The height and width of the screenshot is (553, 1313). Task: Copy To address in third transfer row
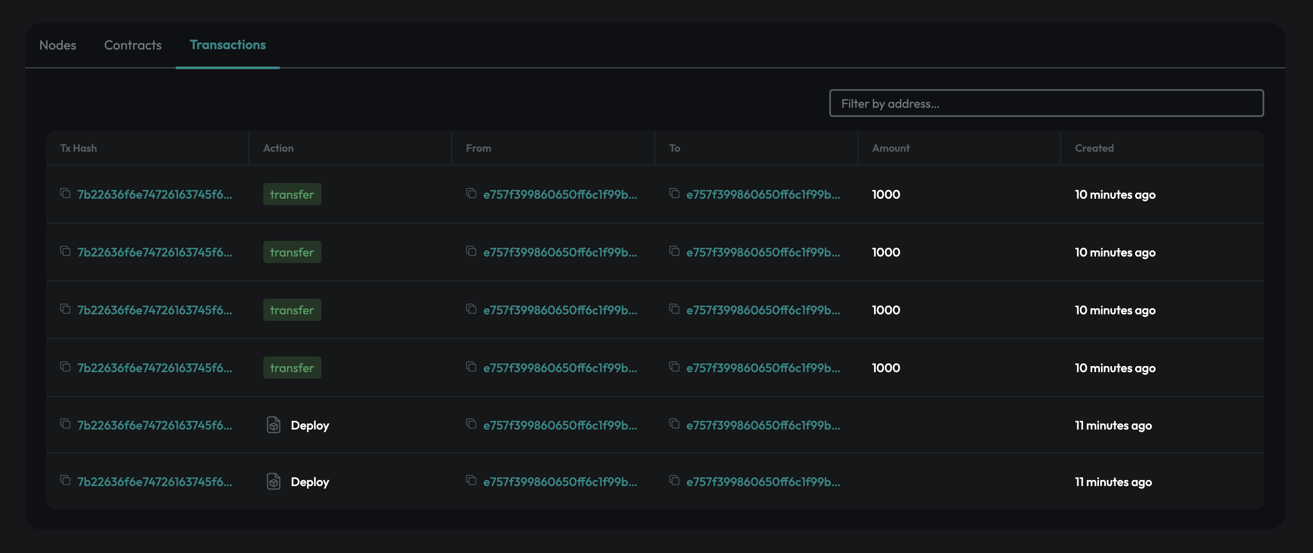(674, 309)
